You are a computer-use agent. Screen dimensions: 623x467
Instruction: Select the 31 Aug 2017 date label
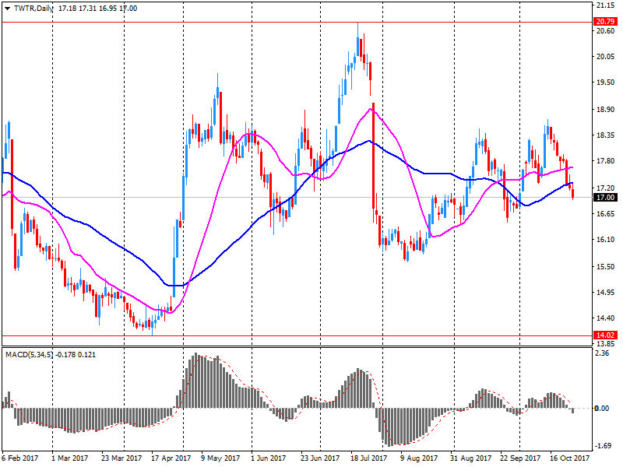470,458
